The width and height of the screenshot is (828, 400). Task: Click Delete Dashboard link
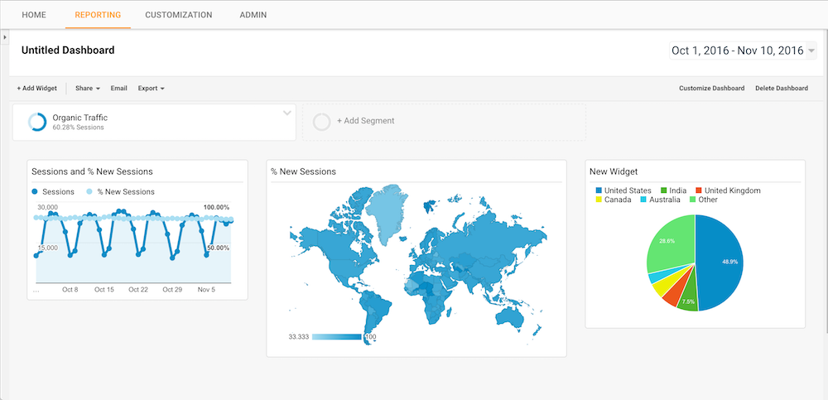[781, 88]
